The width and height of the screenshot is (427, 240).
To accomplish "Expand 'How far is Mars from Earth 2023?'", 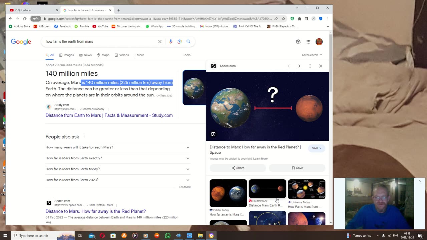I will 118,180.
